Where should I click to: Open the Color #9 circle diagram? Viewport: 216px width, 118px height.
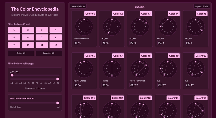(x=168, y=69)
